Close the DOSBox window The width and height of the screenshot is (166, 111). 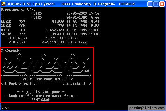[162, 4]
